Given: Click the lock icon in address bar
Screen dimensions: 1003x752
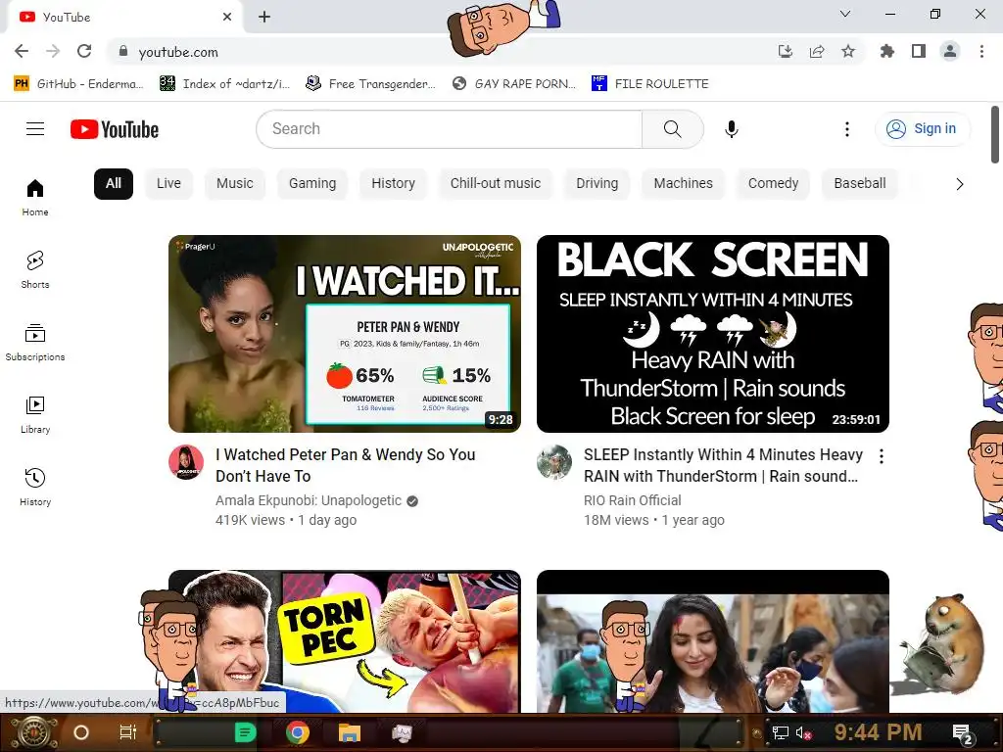Looking at the screenshot, I should (123, 51).
